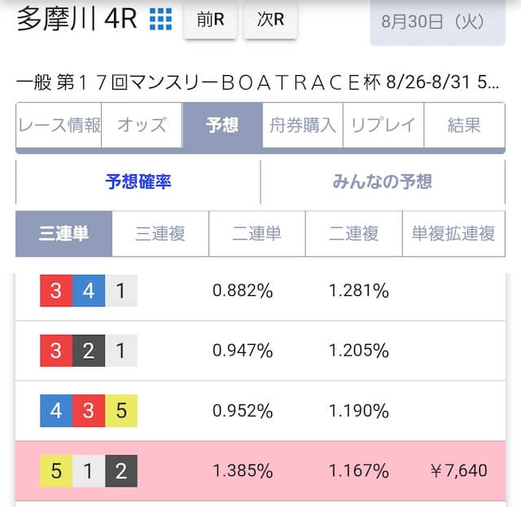The width and height of the screenshot is (521, 507).
Task: Open the 舟券購入 tab
Action: tap(303, 125)
